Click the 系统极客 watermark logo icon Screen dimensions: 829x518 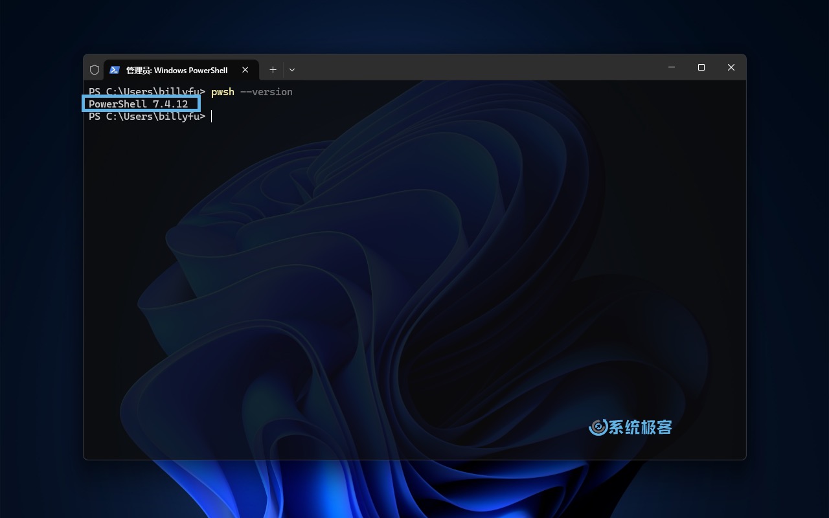[x=598, y=427]
